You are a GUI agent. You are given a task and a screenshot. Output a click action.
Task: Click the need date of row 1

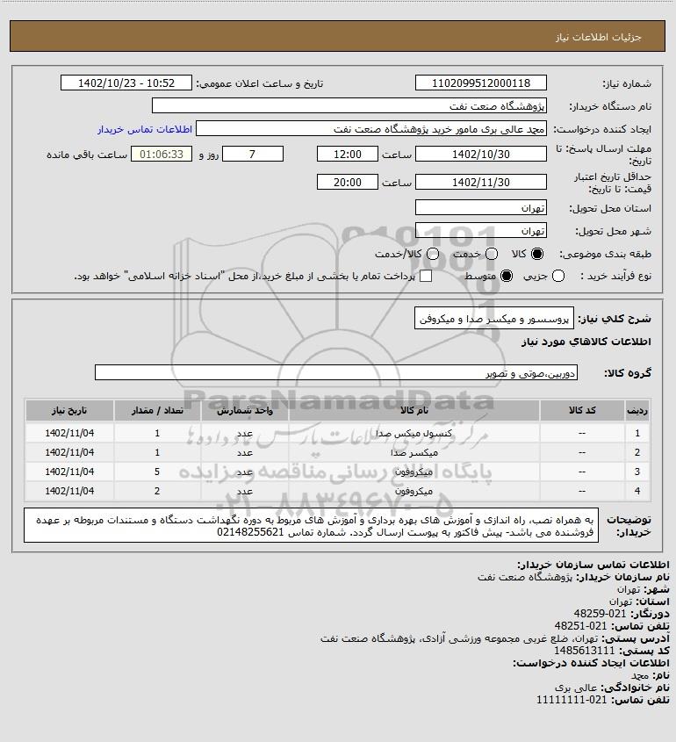click(69, 433)
